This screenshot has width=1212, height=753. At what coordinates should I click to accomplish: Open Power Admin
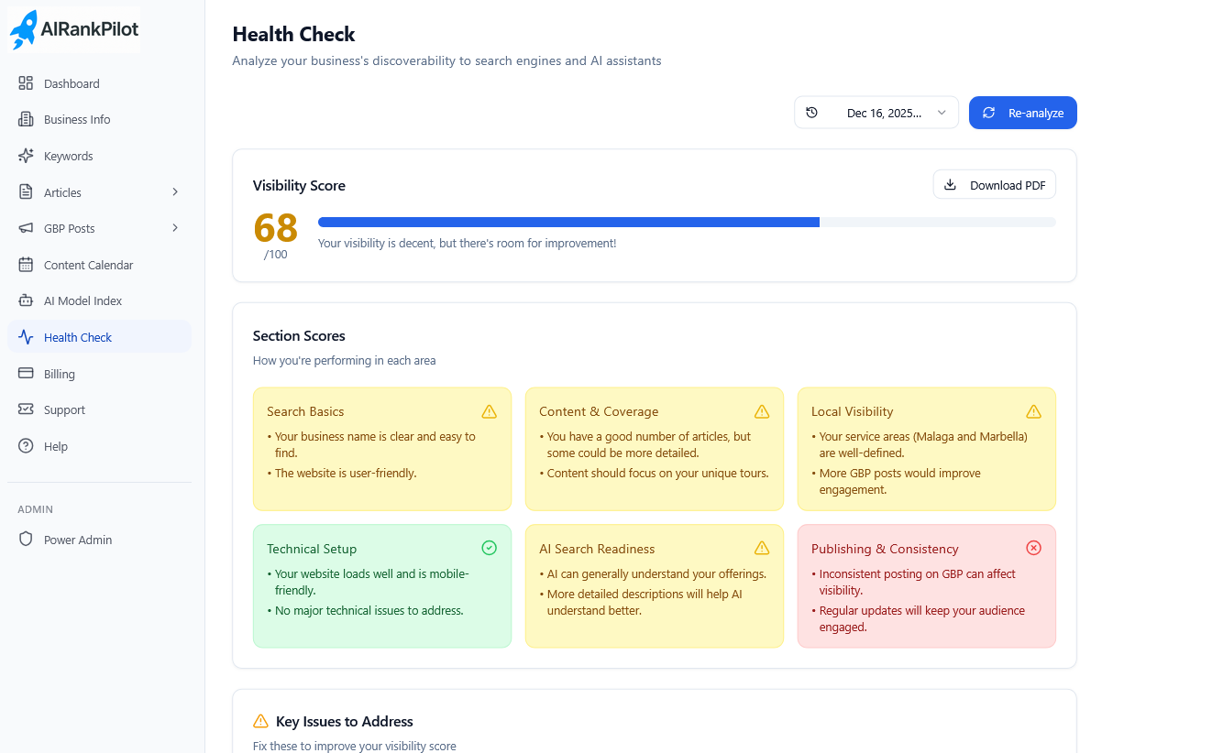point(99,540)
